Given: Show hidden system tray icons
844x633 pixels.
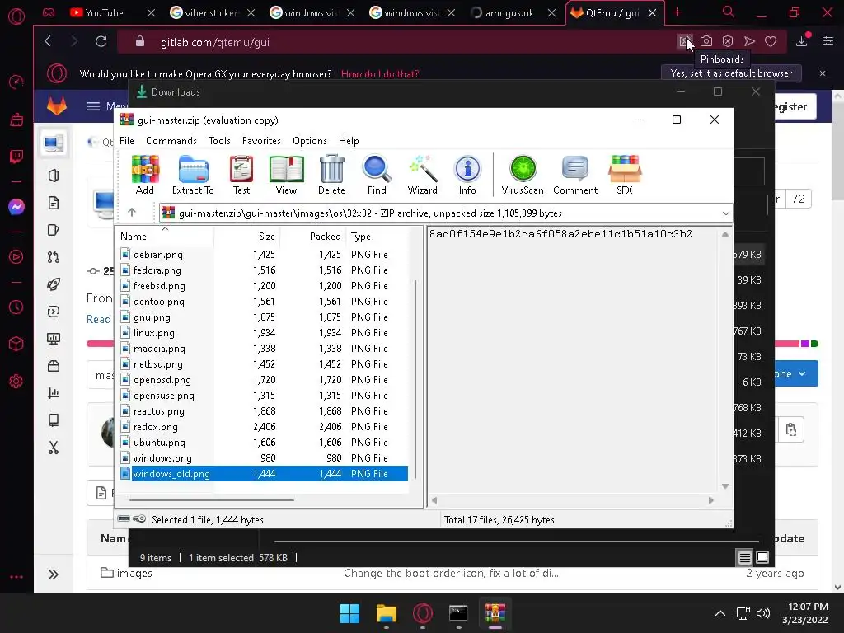Looking at the screenshot, I should click(x=720, y=613).
